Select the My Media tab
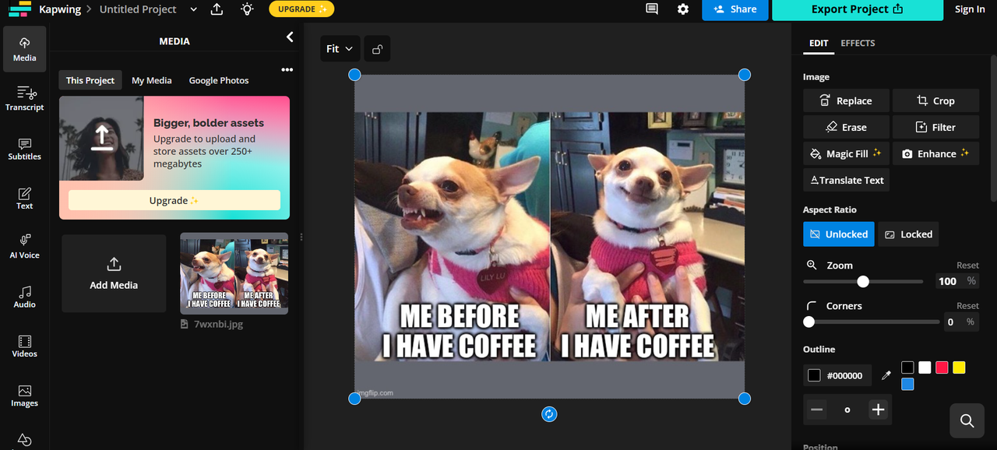This screenshot has height=450, width=997. pos(151,80)
